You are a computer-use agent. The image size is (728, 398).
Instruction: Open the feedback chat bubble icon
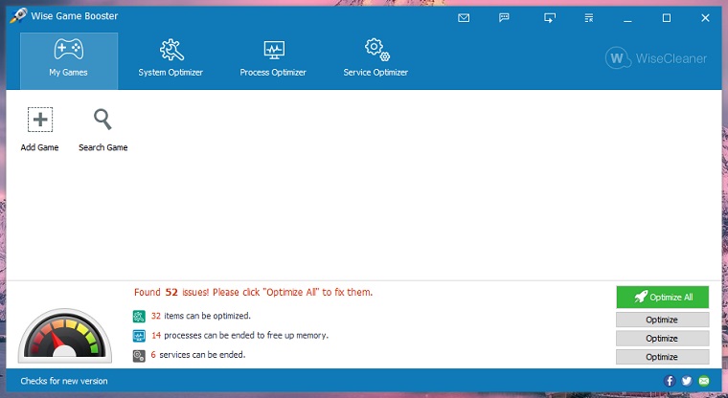pos(505,17)
